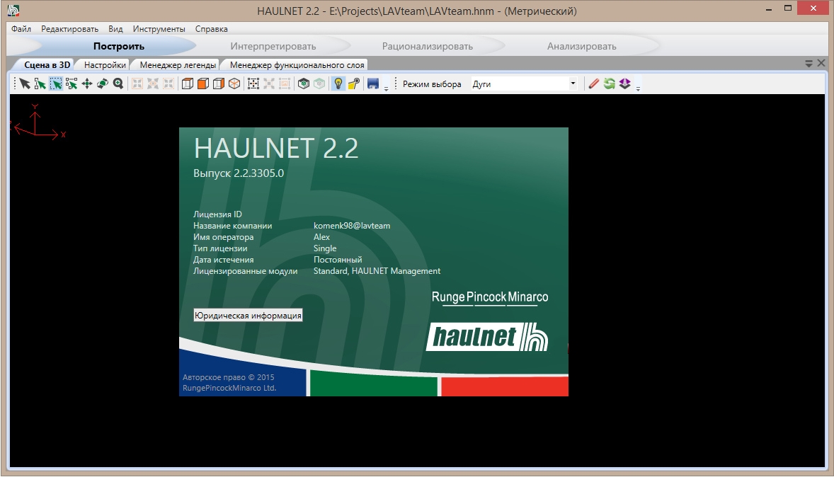The height and width of the screenshot is (477, 834).
Task: Open the Менеджер функционального слоя tab
Action: coord(297,64)
